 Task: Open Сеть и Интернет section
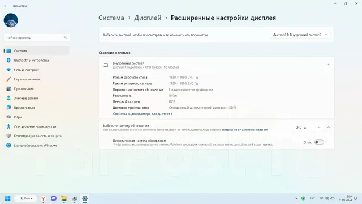tap(36, 70)
